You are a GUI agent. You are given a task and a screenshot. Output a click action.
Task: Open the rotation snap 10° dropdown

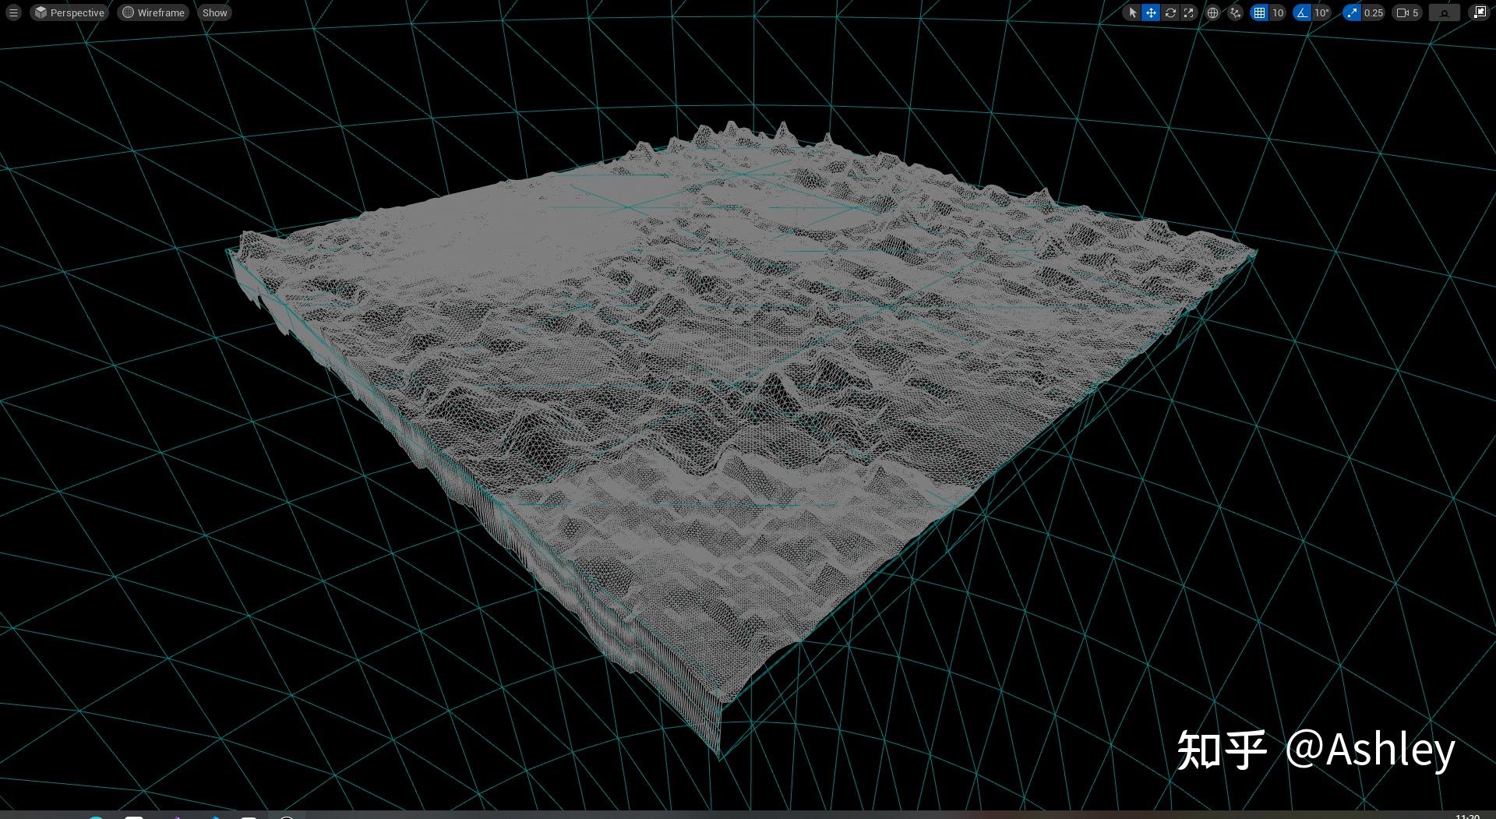click(x=1321, y=12)
